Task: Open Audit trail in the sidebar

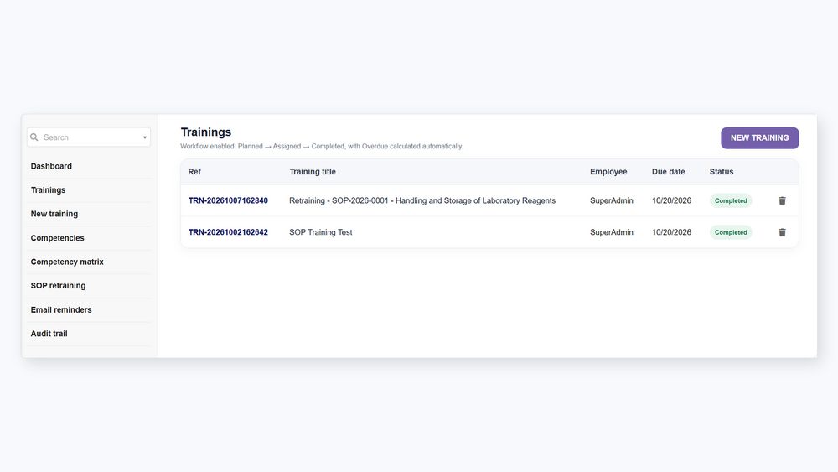Action: (x=49, y=334)
